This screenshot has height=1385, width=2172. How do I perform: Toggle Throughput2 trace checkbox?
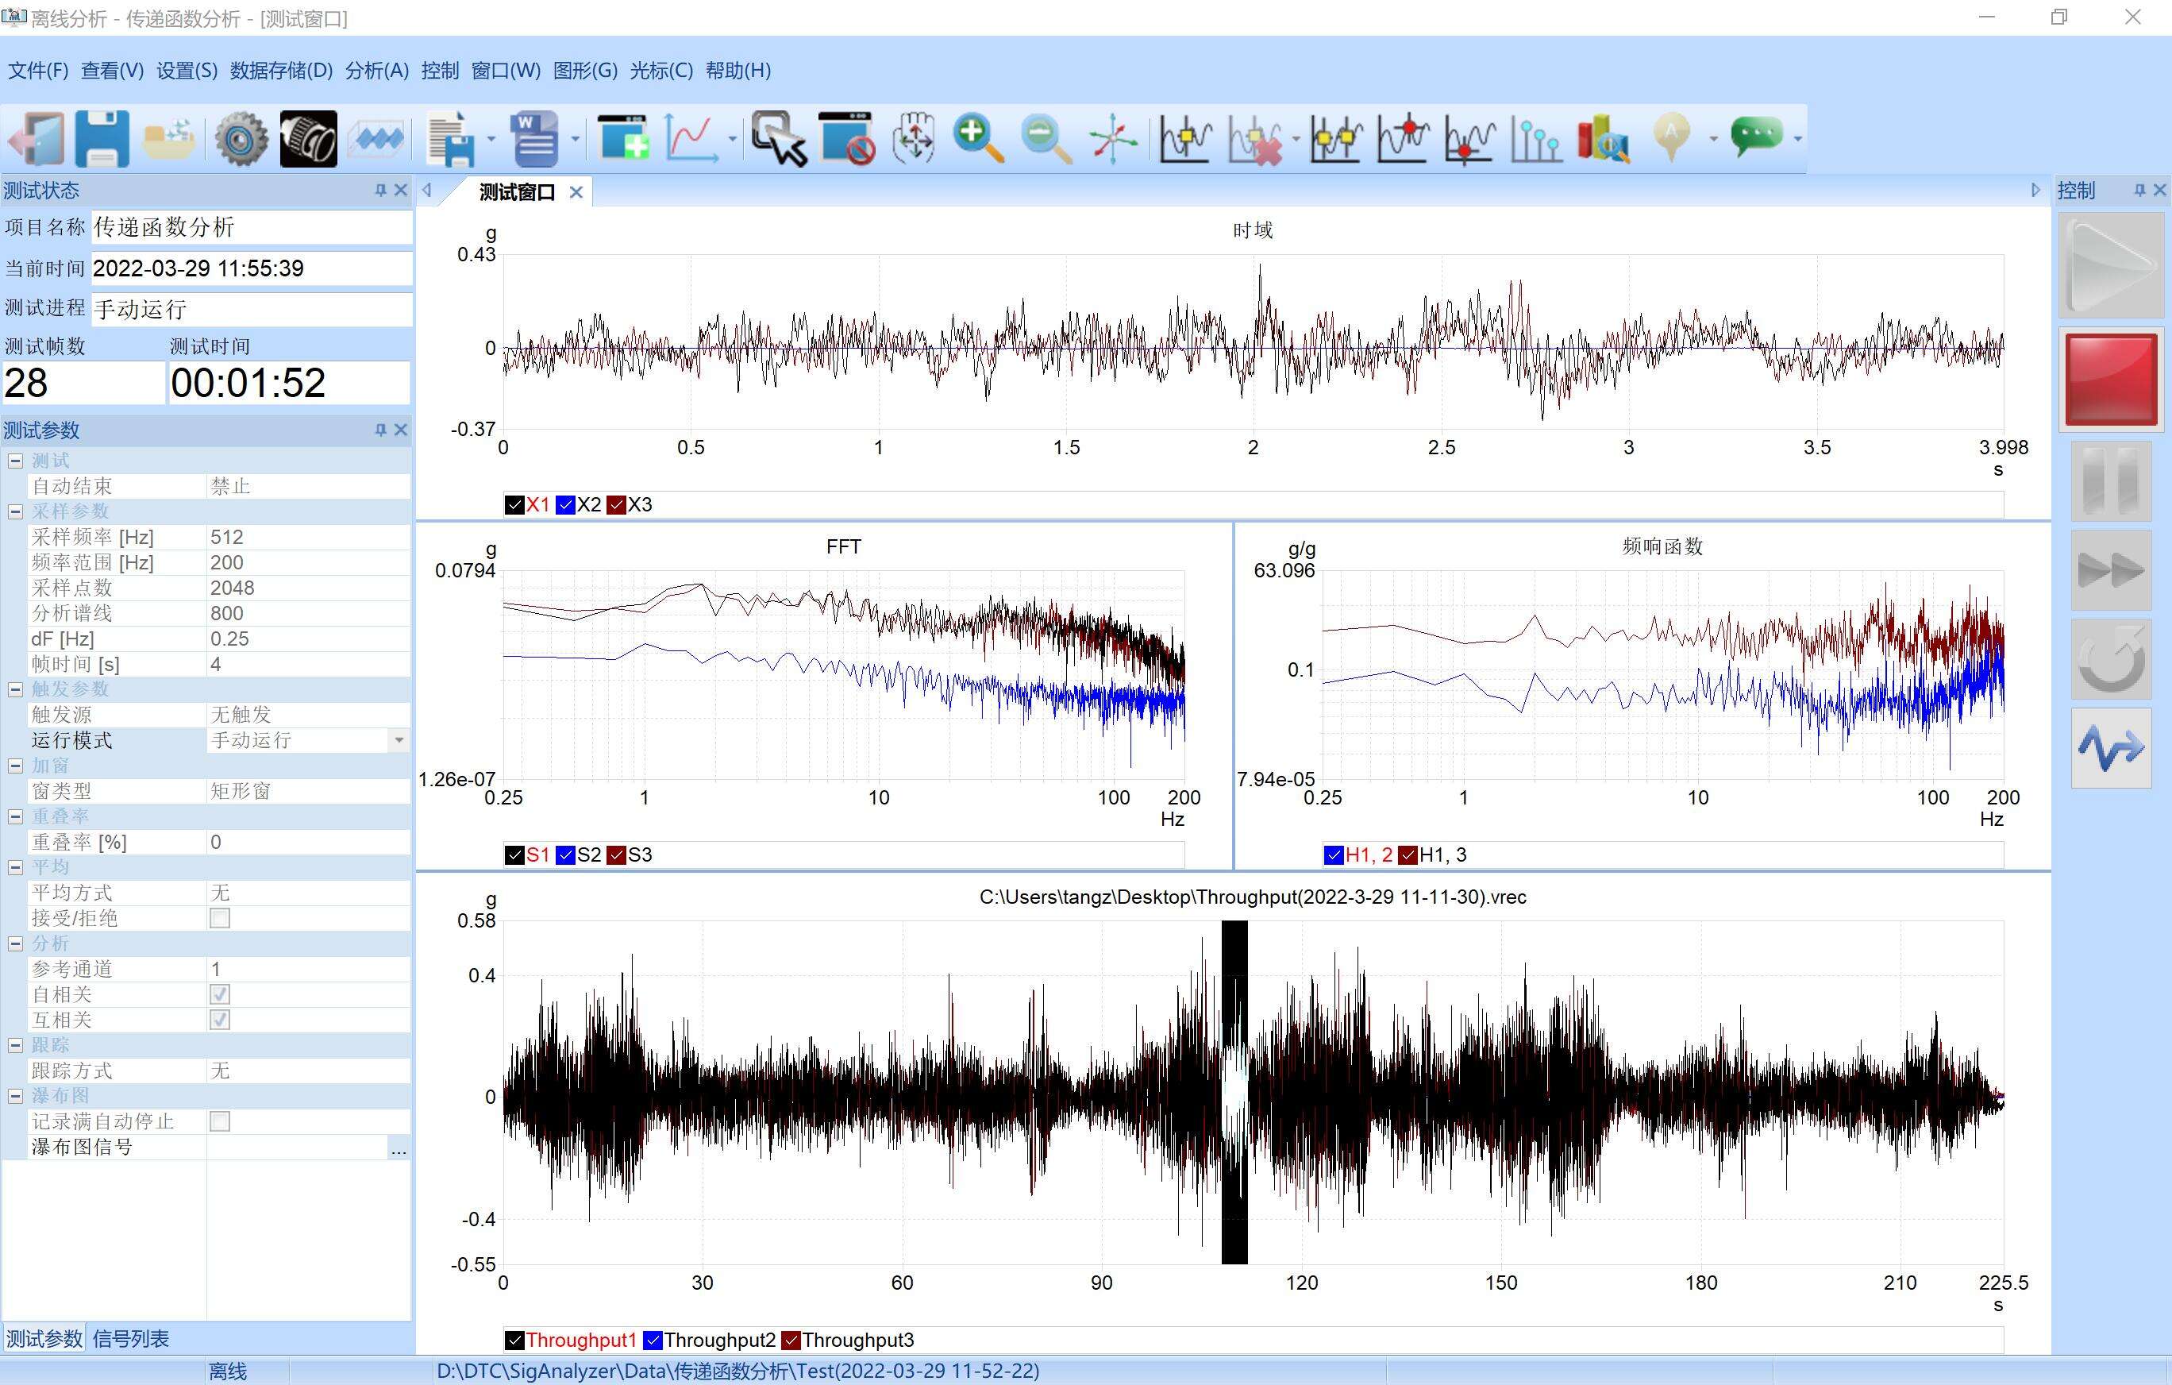coord(653,1340)
